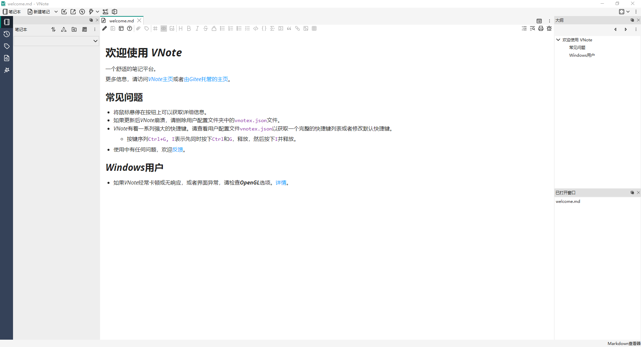The height and width of the screenshot is (347, 641).
Task: Click the expand-all fullscreen icon at top right
Action: coord(622,12)
